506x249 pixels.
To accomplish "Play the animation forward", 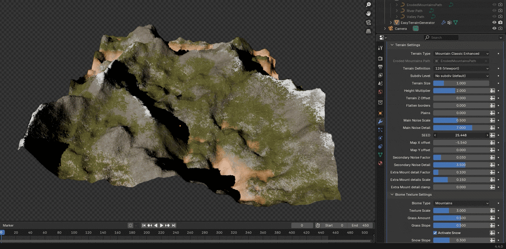I will 162,225.
